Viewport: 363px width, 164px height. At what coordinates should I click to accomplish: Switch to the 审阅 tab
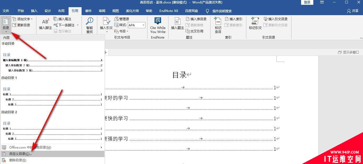click(x=102, y=11)
